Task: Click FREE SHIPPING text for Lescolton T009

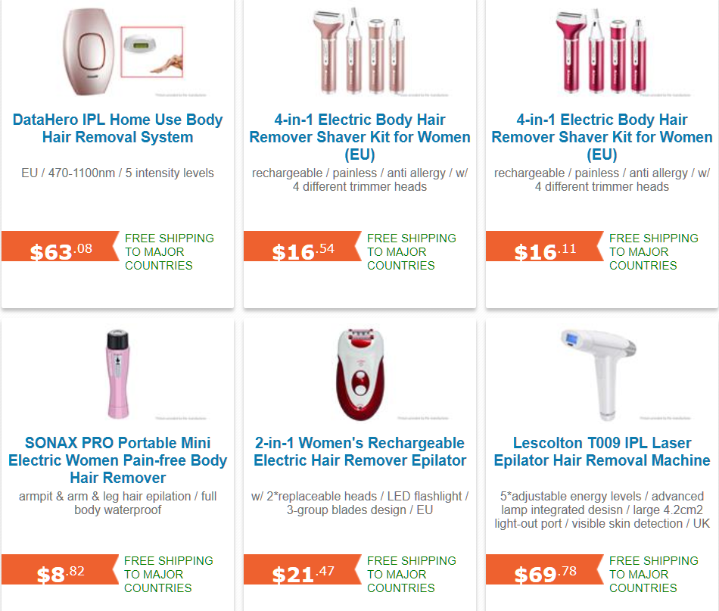Action: pos(655,579)
